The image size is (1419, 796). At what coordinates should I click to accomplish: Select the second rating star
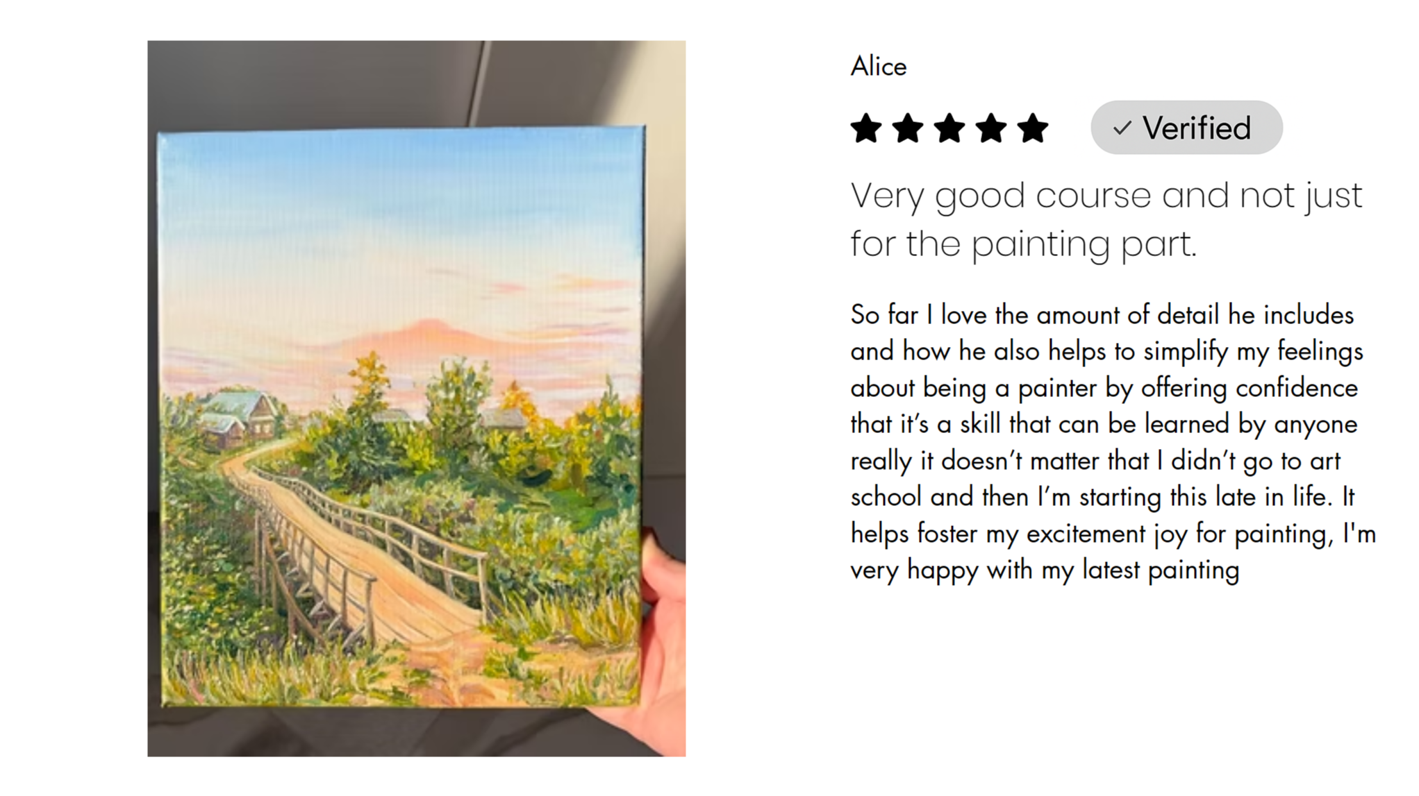908,128
